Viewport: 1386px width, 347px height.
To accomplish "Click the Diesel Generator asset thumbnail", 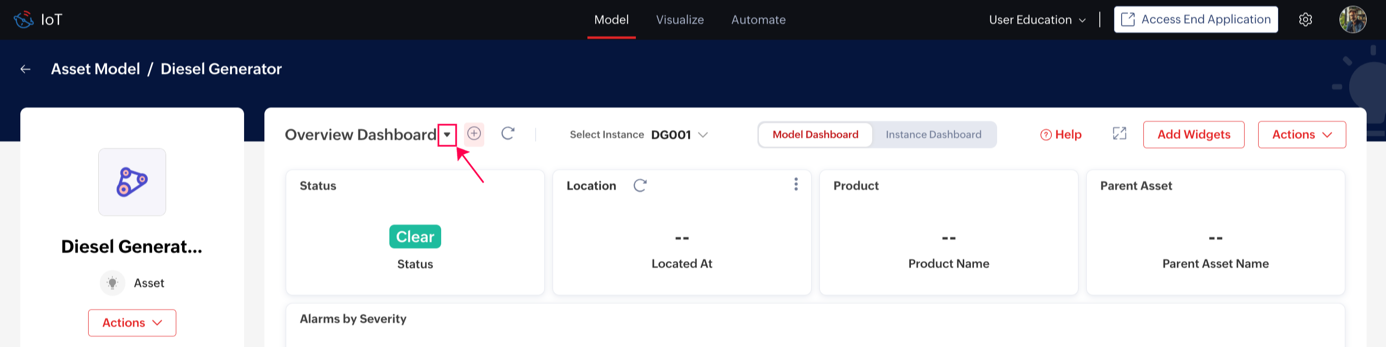I will point(132,182).
